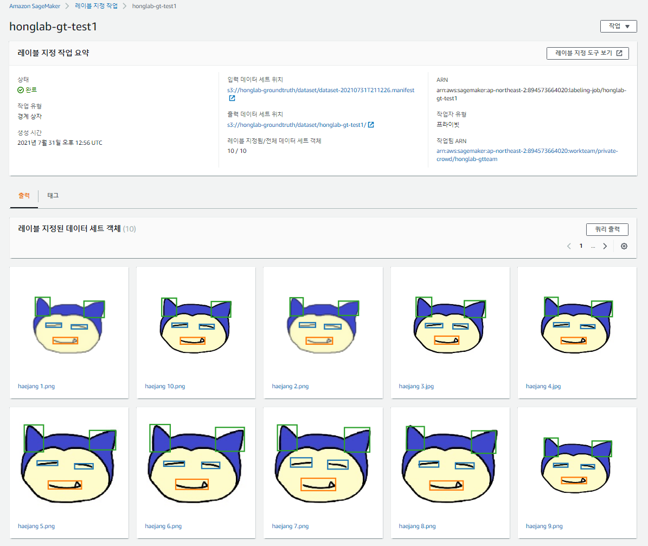Open the haejang 10.png file link

point(165,386)
